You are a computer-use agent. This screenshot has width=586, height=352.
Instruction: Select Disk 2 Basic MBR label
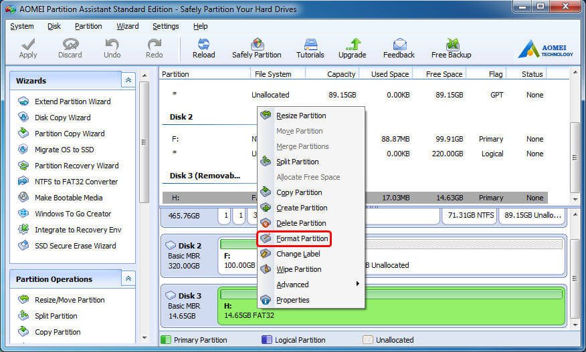tap(189, 256)
